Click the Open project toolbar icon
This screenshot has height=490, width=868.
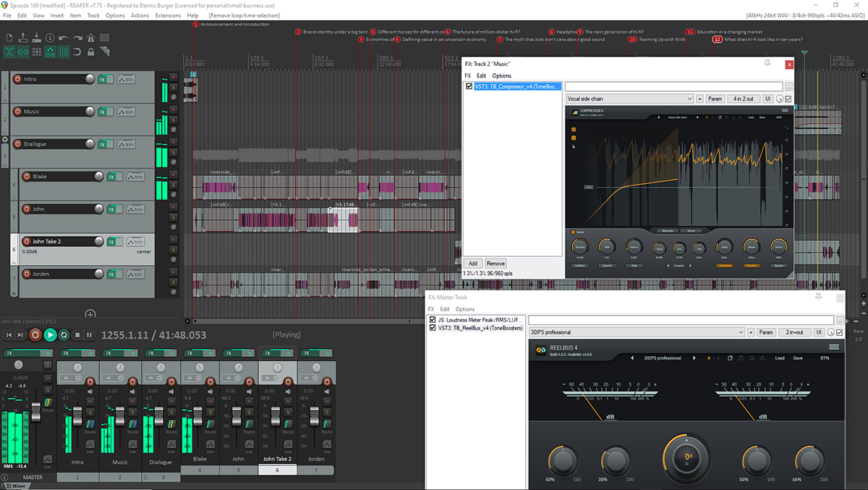(23, 38)
